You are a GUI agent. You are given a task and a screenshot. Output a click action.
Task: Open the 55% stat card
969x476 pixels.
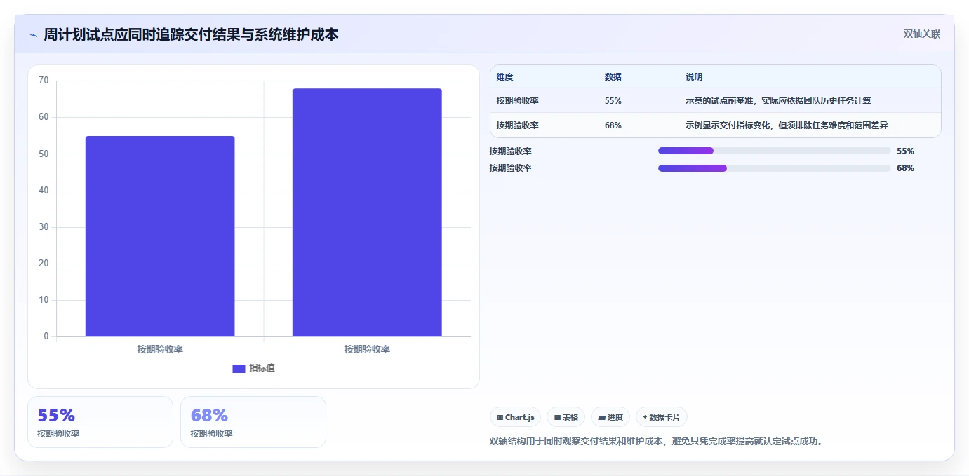point(100,422)
